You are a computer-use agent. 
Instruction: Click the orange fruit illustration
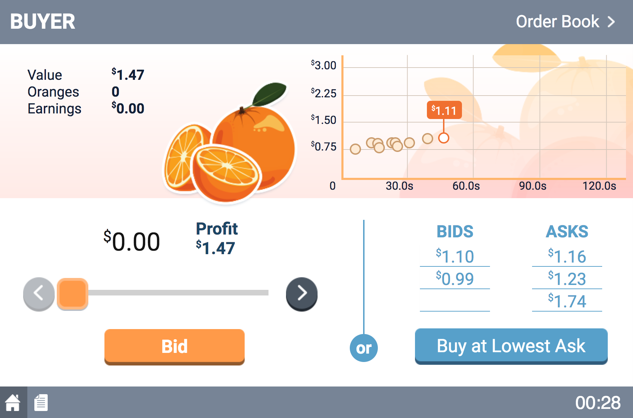coord(230,144)
